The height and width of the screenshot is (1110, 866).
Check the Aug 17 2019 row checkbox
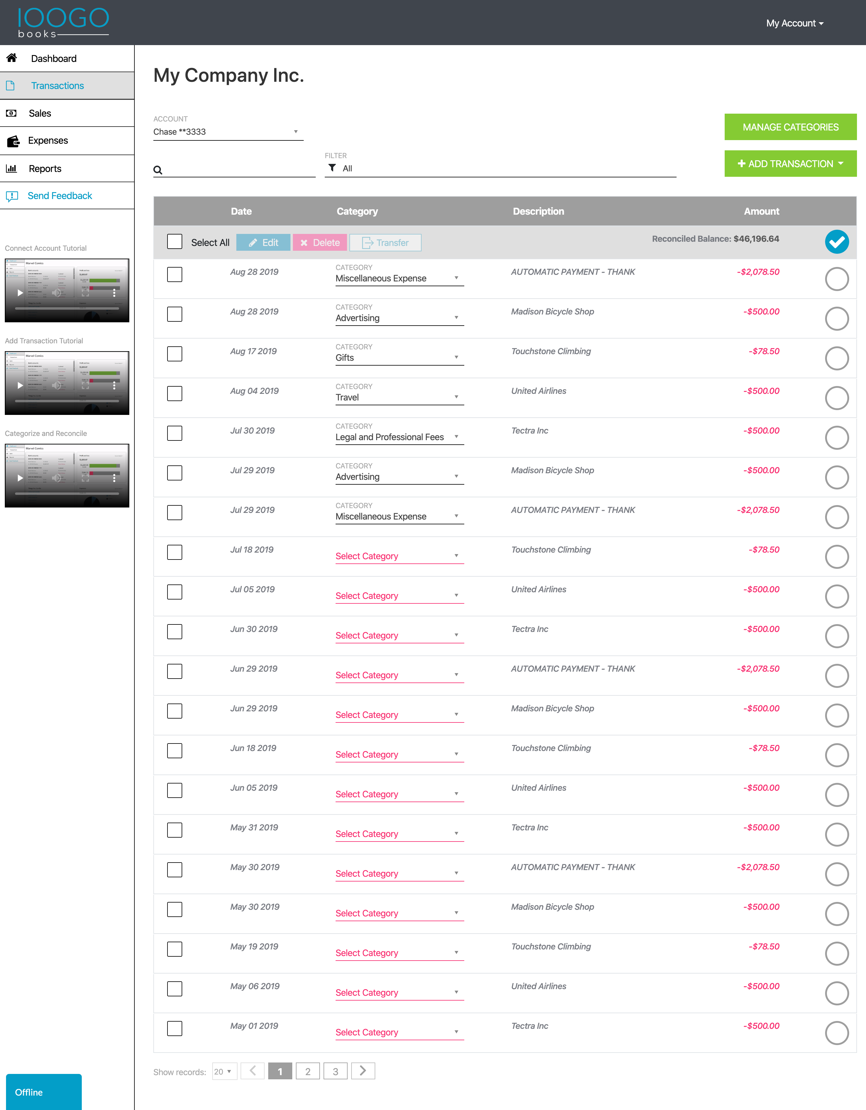[x=175, y=354]
